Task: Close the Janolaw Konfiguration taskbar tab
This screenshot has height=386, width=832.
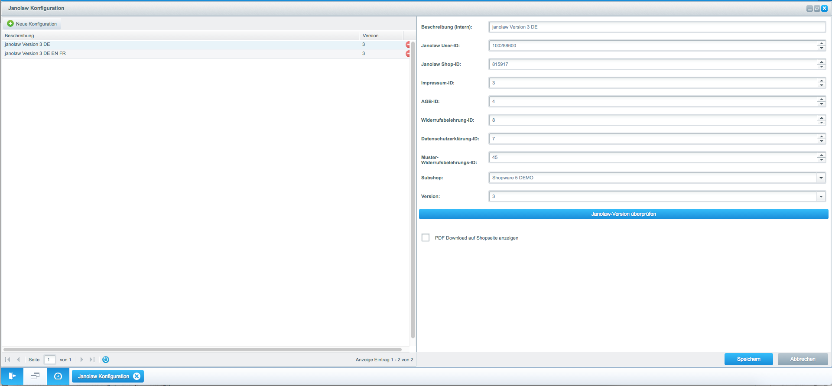Action: [136, 376]
